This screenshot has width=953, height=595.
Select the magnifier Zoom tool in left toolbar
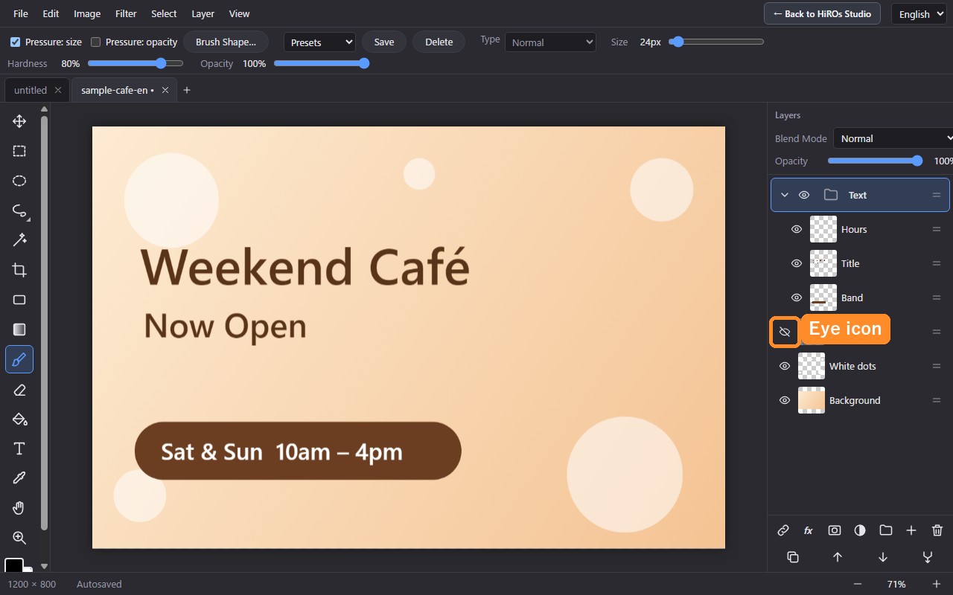[x=19, y=538]
